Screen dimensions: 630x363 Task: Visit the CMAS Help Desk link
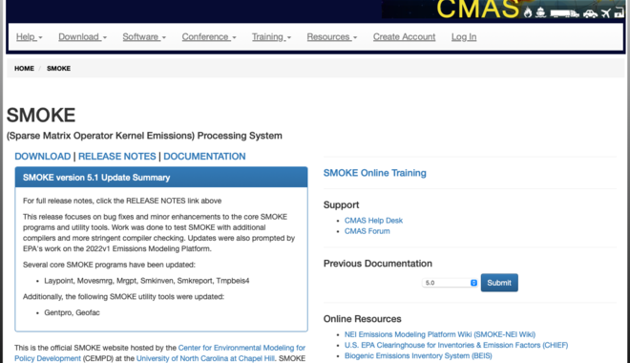[x=373, y=221]
